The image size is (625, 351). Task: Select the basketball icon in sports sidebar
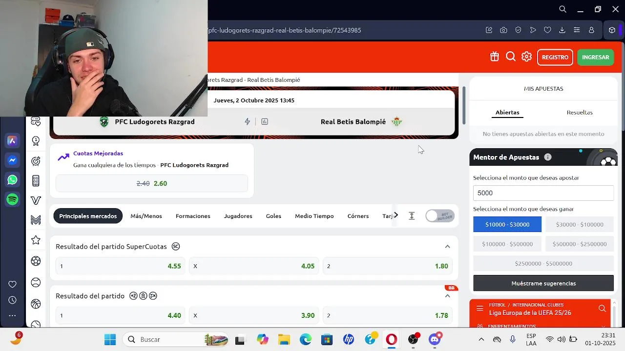click(x=36, y=304)
